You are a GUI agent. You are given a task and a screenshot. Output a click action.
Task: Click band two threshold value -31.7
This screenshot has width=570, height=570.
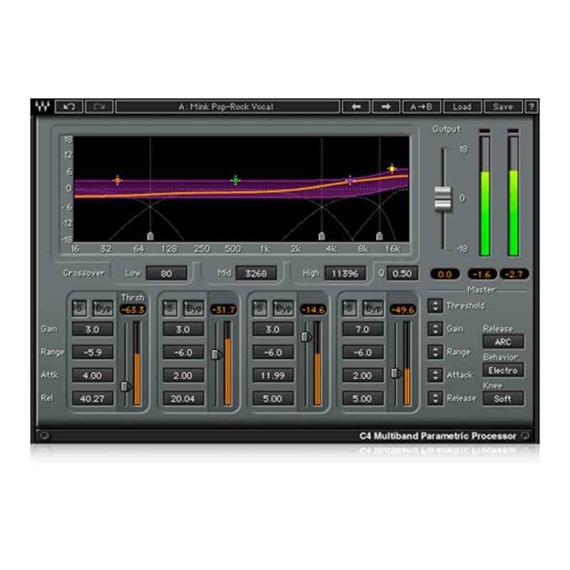point(224,310)
